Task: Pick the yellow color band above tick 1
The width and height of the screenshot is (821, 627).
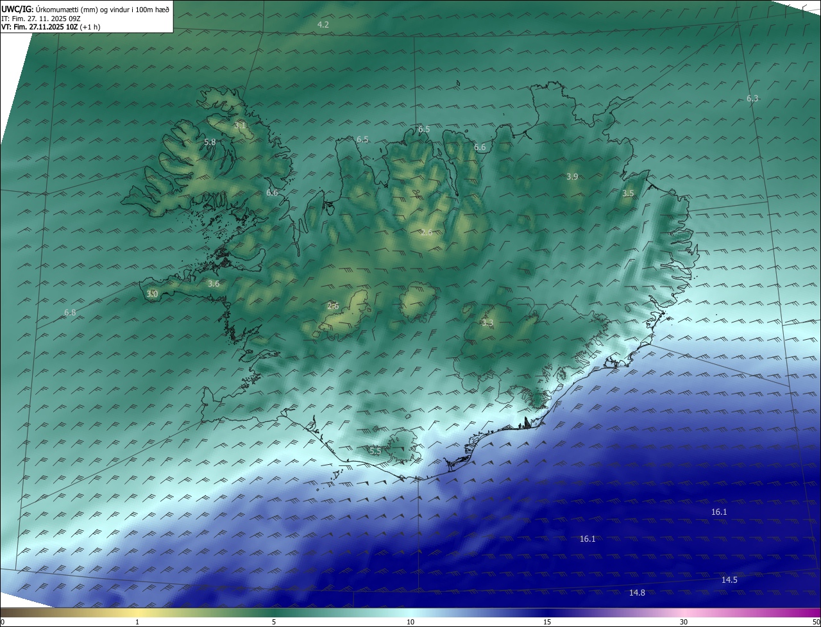Action: click(137, 612)
